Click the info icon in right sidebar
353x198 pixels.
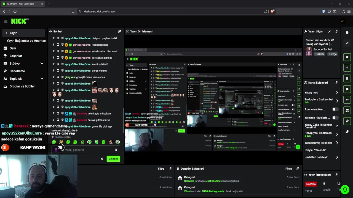pos(347,33)
